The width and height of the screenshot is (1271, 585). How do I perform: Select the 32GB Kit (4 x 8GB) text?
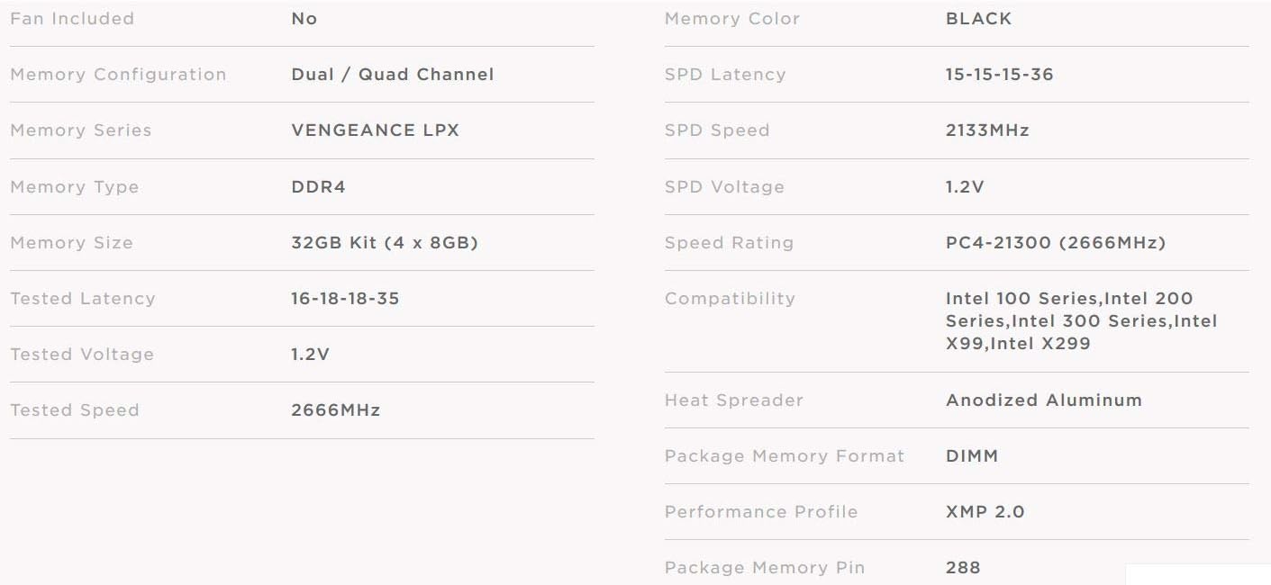pos(384,243)
